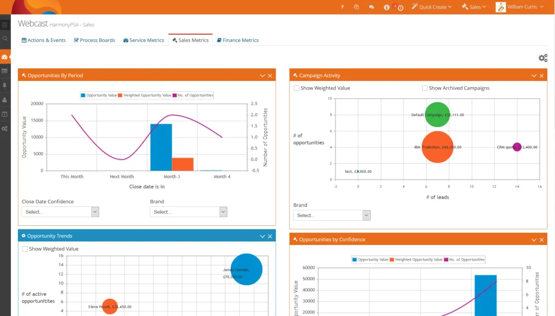Click the information alerts icon
Screen dimensions: 555x316
point(387,7)
